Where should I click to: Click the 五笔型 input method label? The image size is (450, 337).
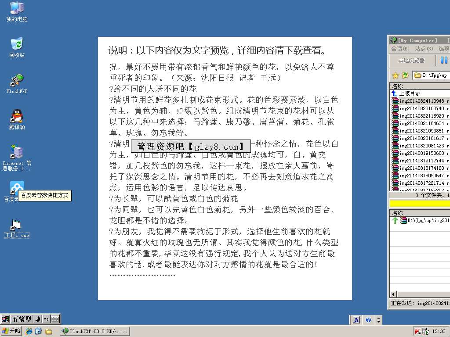22,319
